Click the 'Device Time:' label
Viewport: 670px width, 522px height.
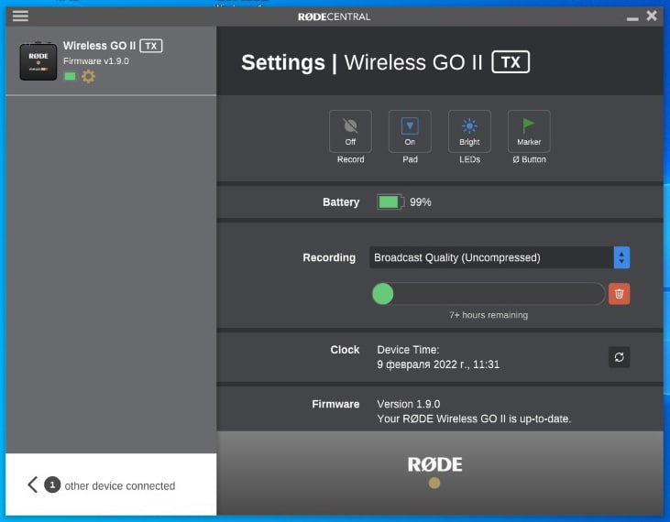pyautogui.click(x=408, y=350)
